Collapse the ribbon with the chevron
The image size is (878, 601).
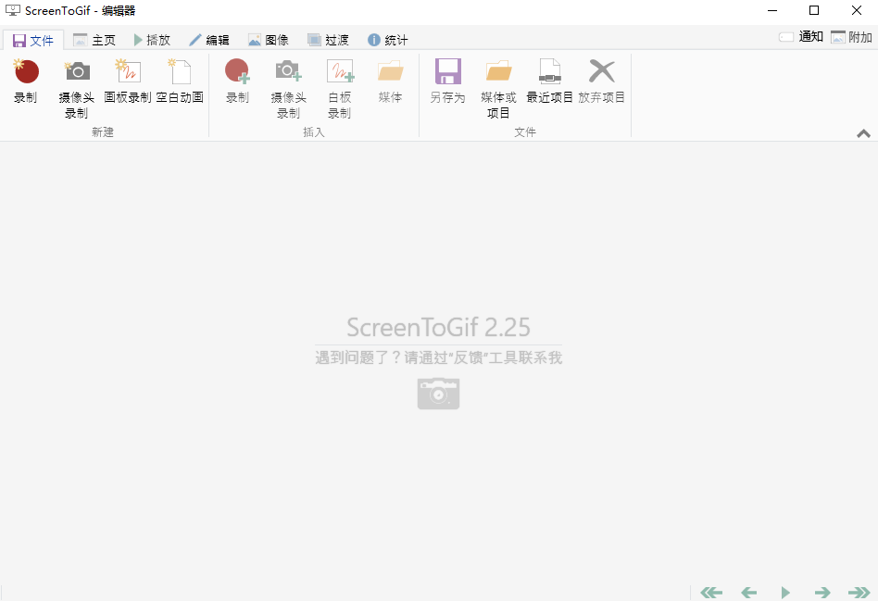(x=863, y=133)
